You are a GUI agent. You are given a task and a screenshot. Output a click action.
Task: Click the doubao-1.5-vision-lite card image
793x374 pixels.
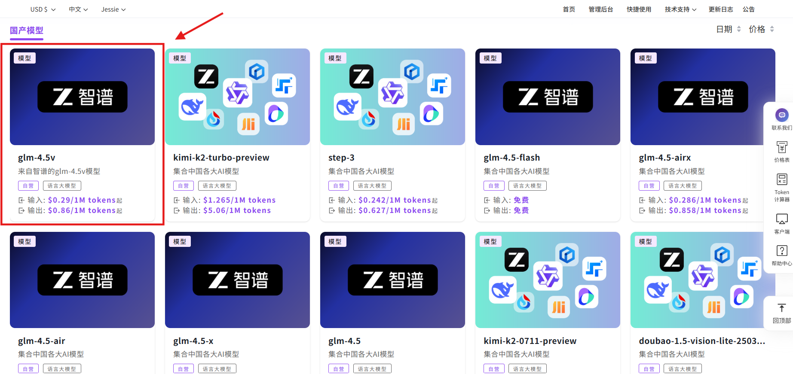[703, 280]
